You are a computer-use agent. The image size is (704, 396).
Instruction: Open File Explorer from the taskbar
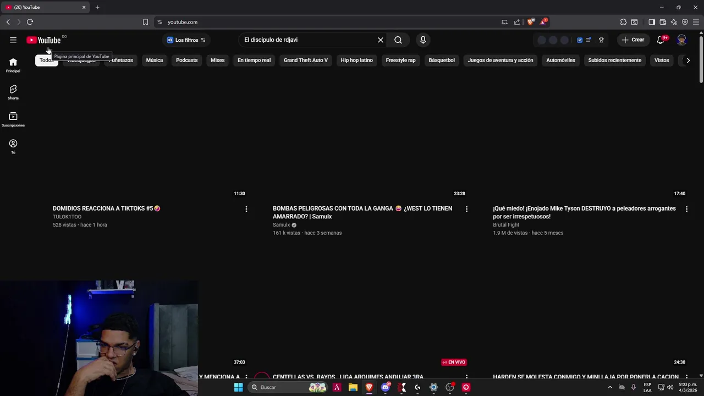point(353,387)
